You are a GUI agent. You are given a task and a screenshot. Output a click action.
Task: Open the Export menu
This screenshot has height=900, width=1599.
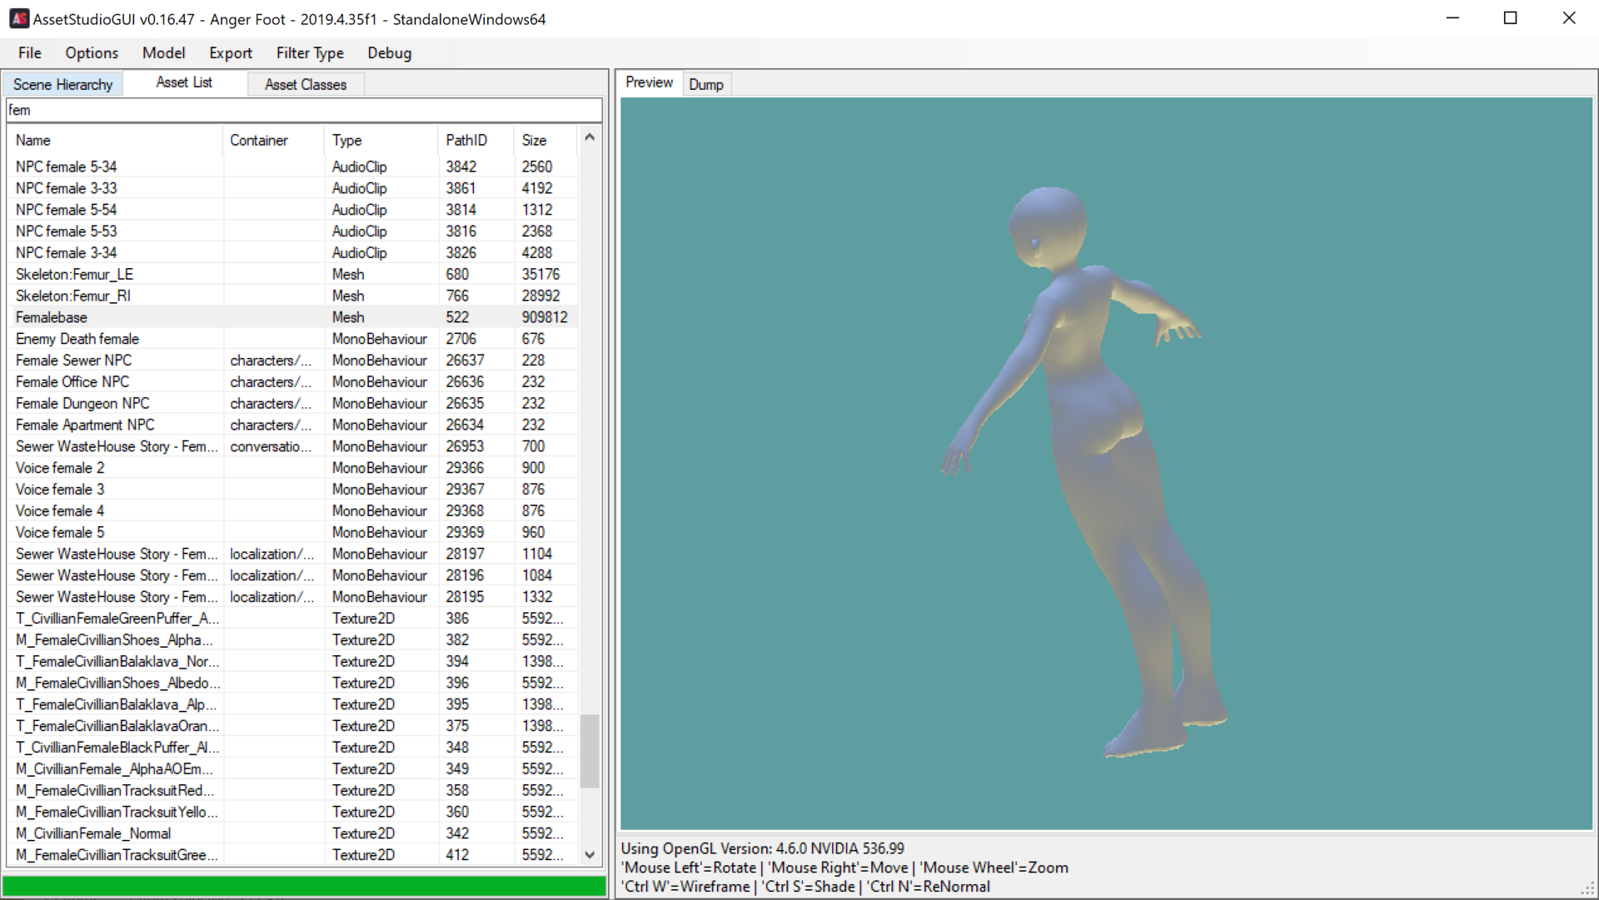point(231,53)
